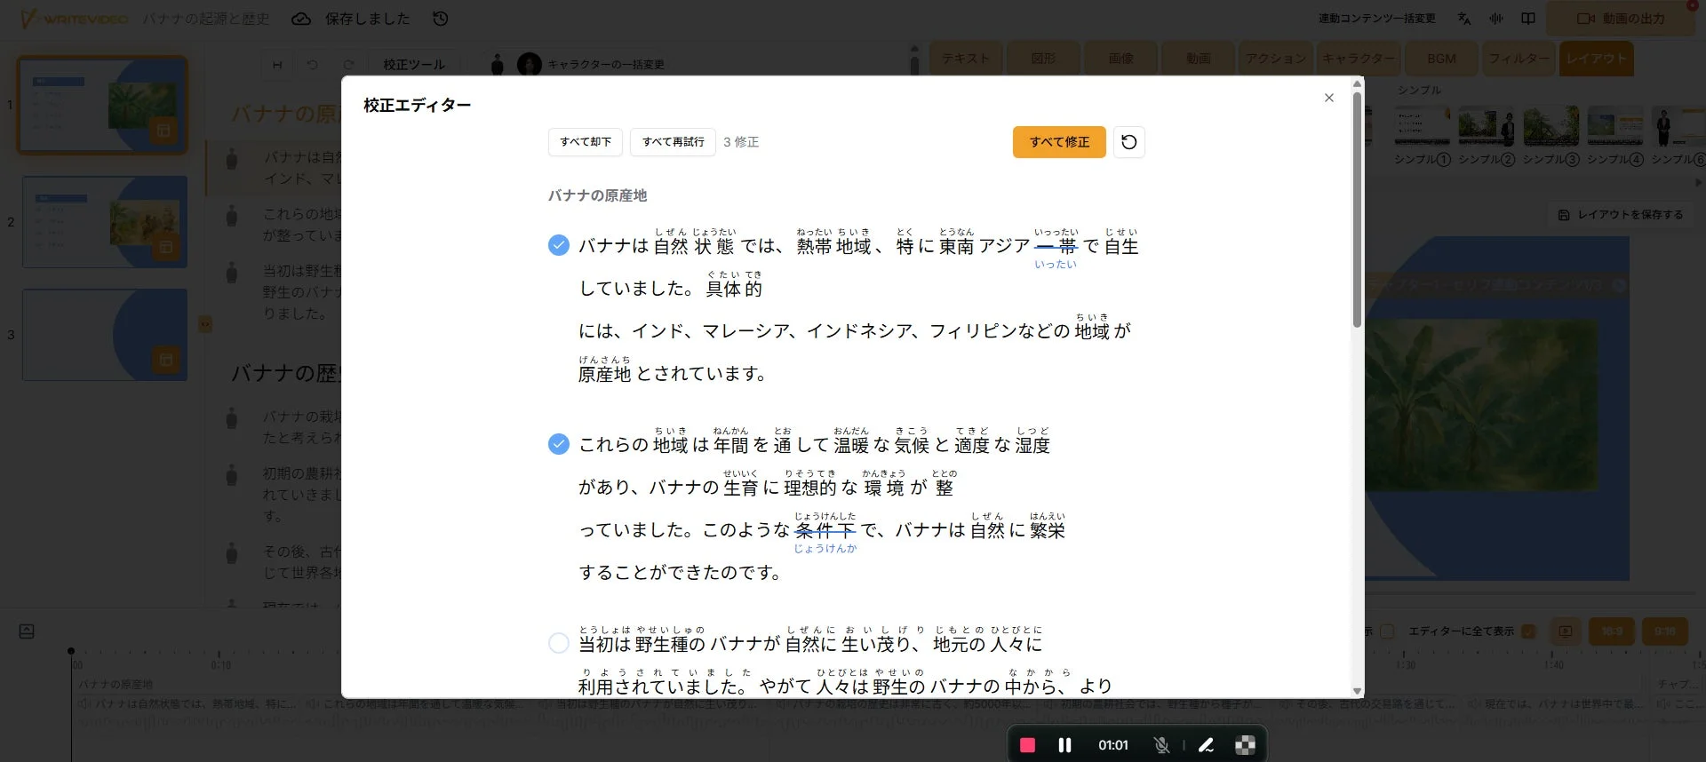Click the layout badge on slide 1 thumbnail
Screen dimensions: 1706x762
click(163, 131)
